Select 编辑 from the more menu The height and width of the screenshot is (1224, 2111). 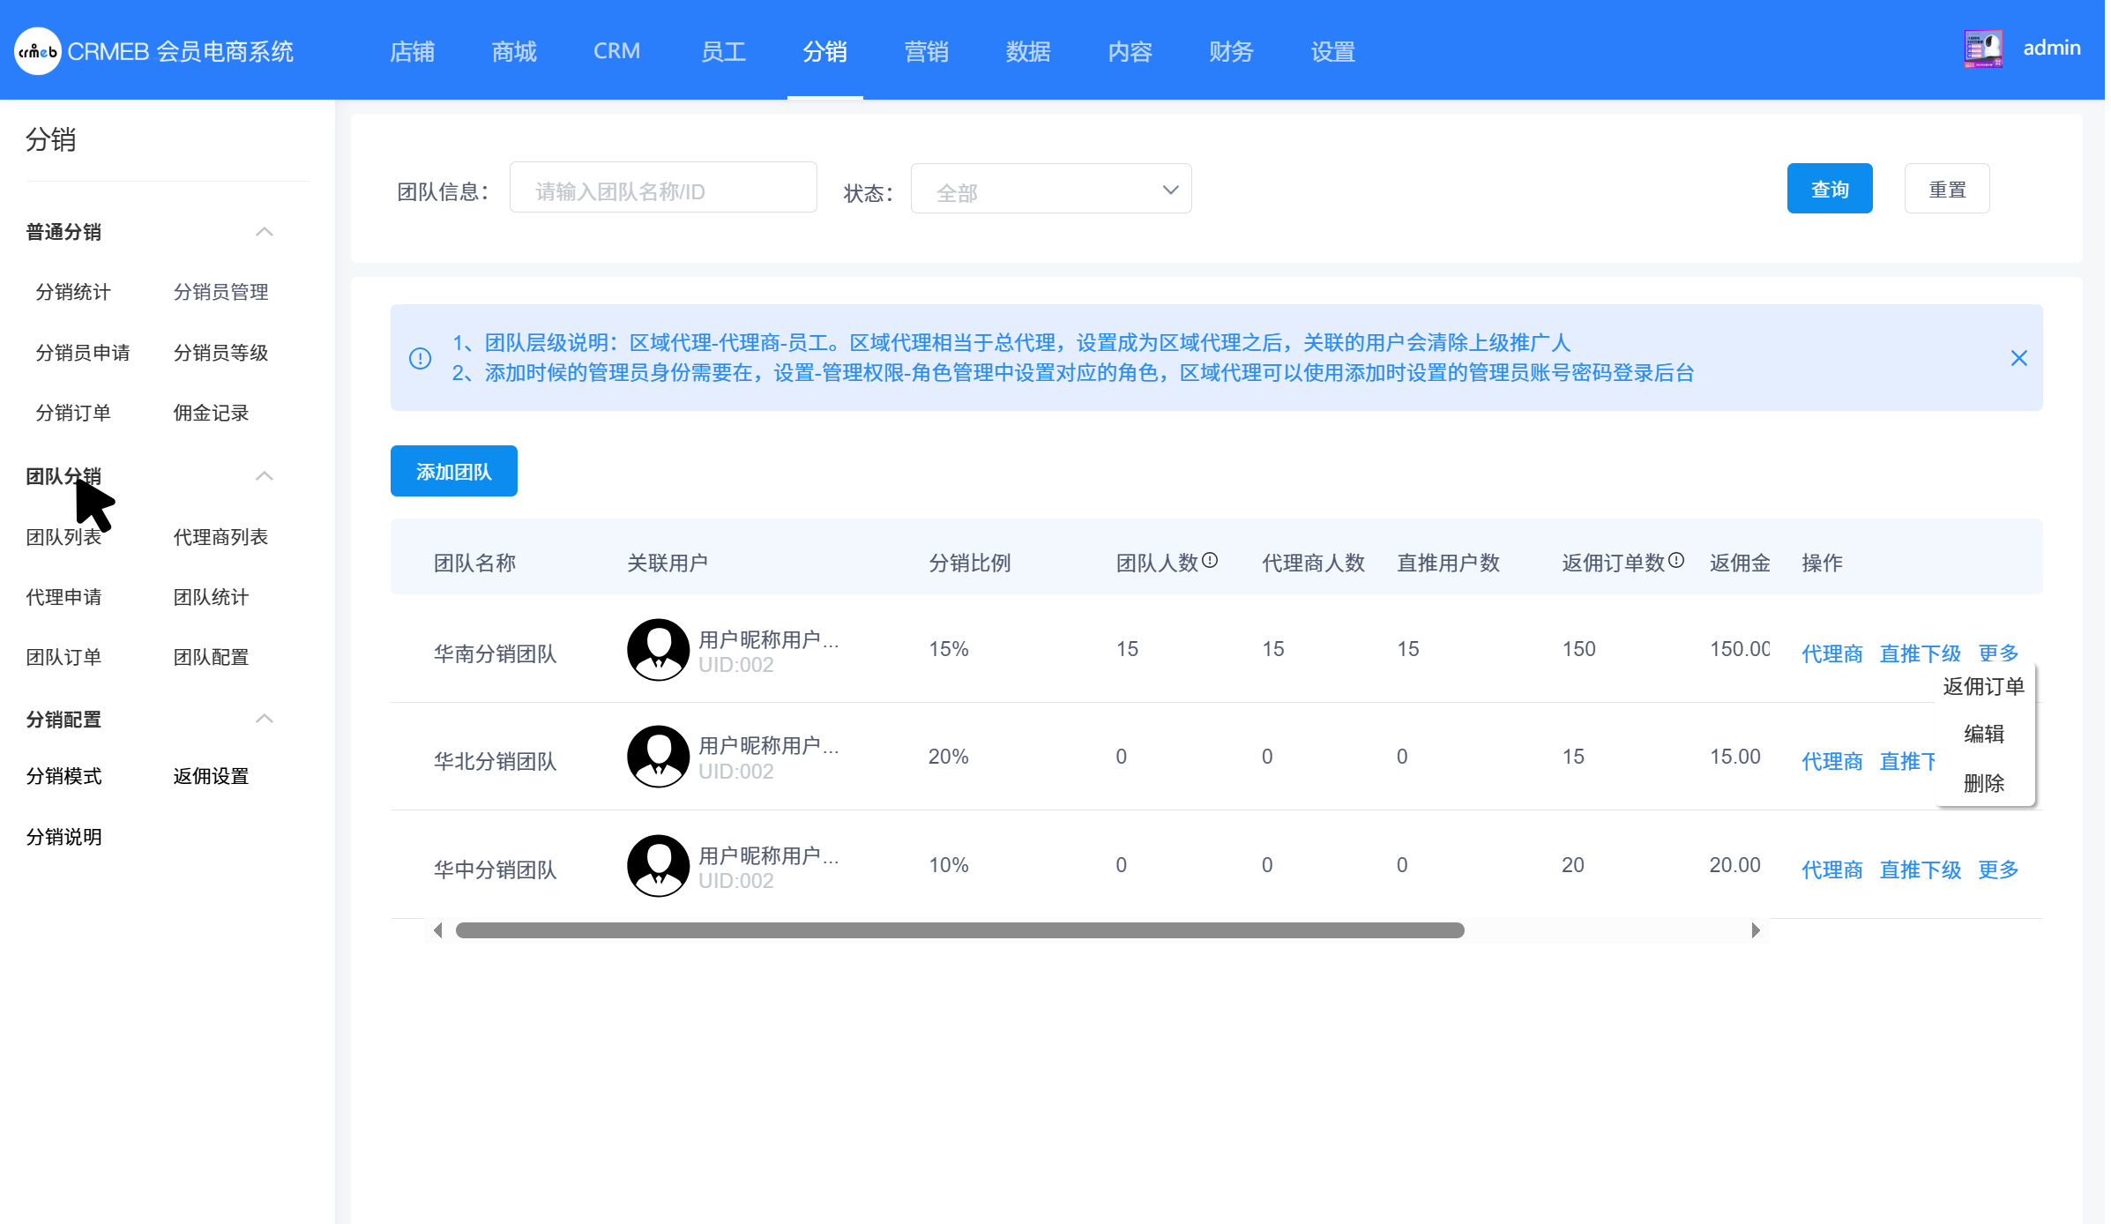tap(1984, 734)
